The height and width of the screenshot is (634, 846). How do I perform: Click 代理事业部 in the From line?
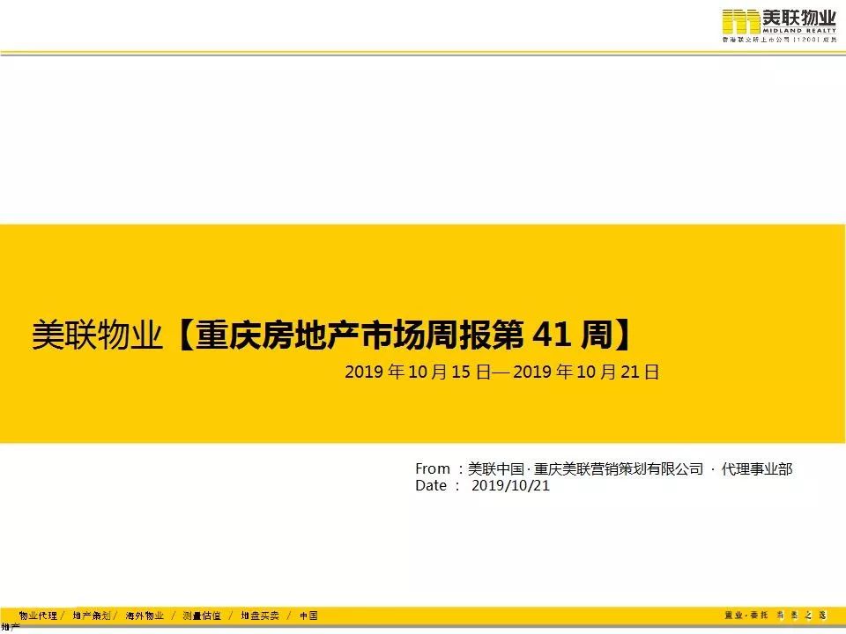point(756,468)
